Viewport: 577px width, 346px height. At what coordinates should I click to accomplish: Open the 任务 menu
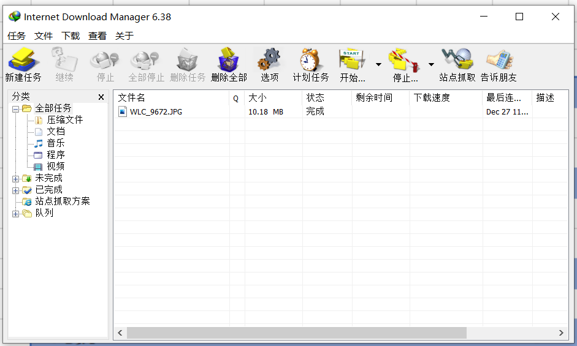pos(17,36)
